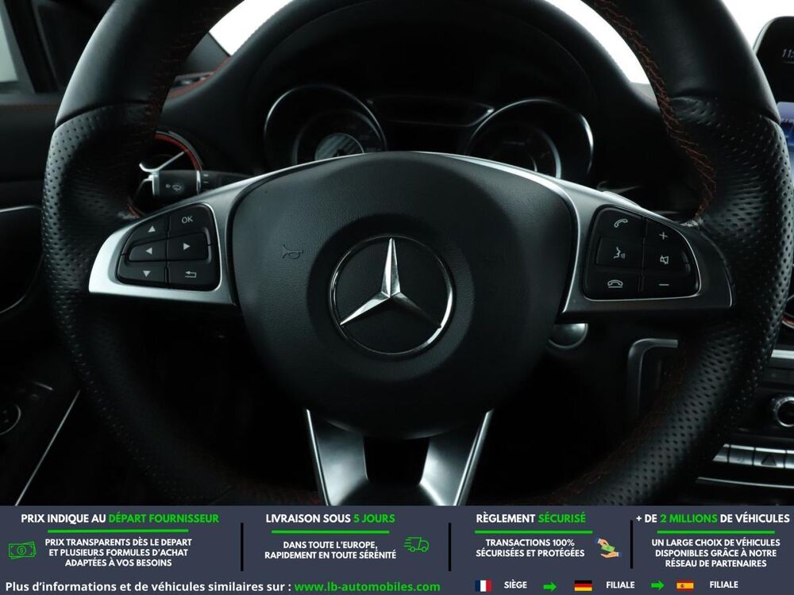
Task: Tap the volume plus button
Action: pos(664,236)
